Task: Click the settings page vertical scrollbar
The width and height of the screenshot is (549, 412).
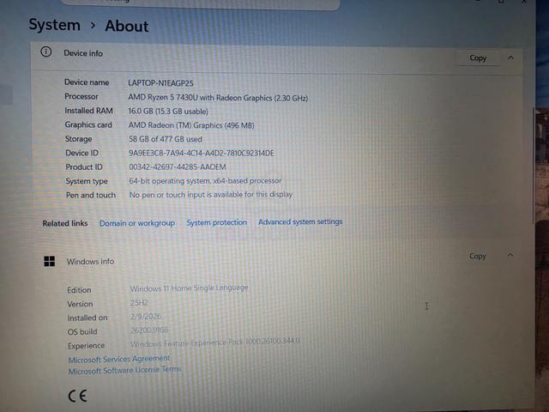Action: click(x=534, y=165)
